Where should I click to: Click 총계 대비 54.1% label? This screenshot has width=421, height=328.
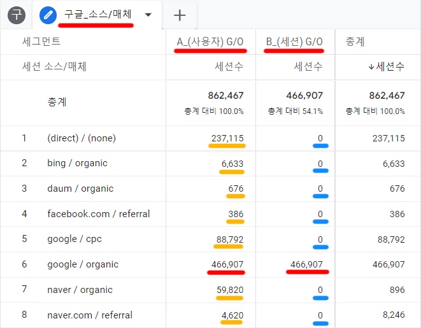tap(296, 111)
